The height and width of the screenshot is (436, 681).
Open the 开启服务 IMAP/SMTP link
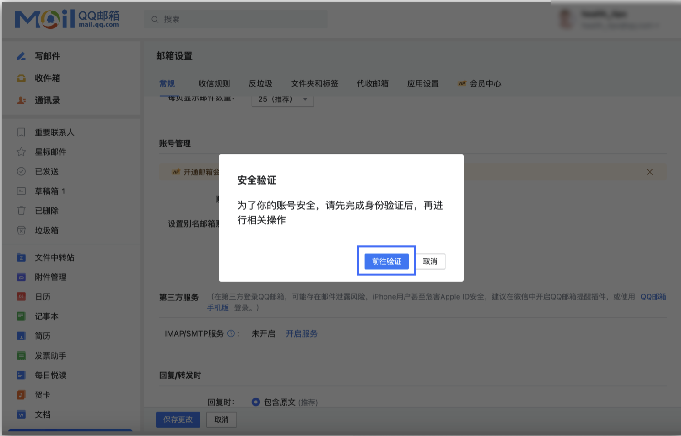click(x=301, y=333)
